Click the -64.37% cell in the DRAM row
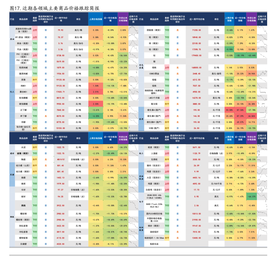This screenshot has width=272, height=256. coord(251,197)
